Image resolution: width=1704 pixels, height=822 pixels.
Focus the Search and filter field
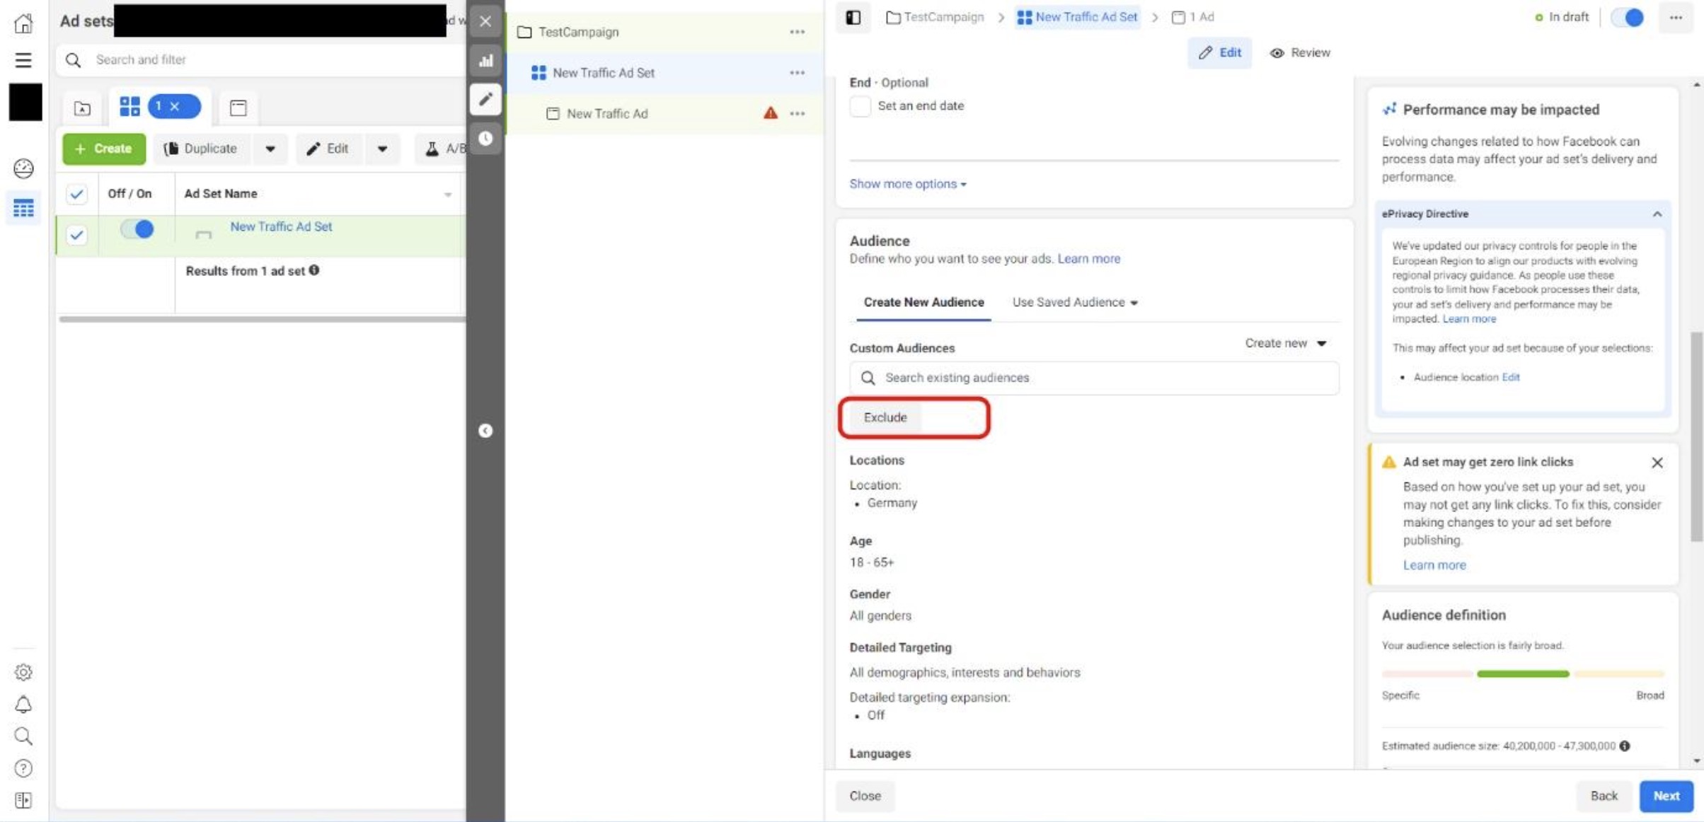tap(262, 60)
